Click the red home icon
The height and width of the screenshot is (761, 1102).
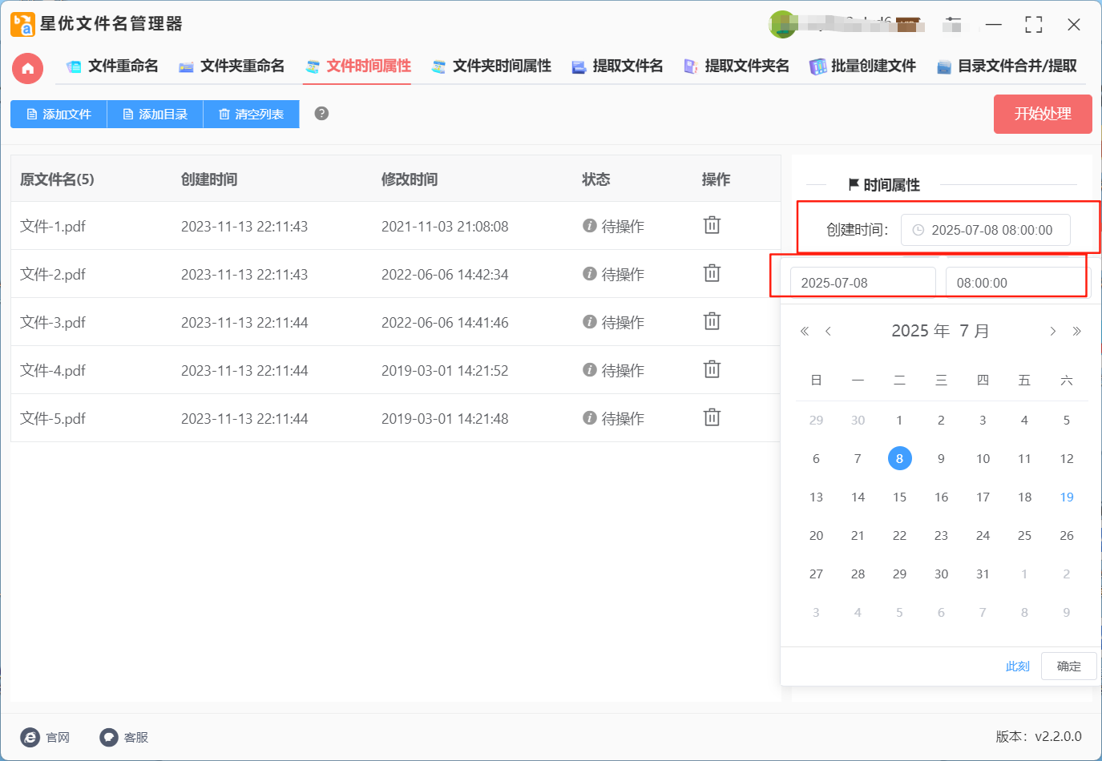(27, 68)
